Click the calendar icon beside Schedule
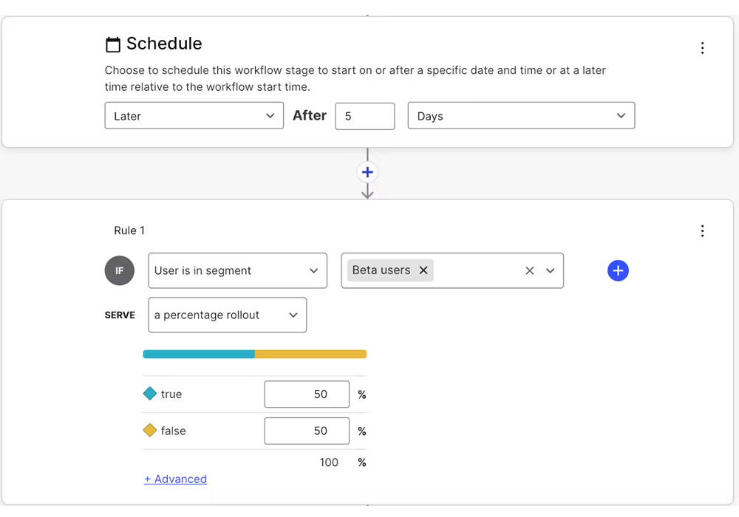This screenshot has width=739, height=517. [x=113, y=45]
